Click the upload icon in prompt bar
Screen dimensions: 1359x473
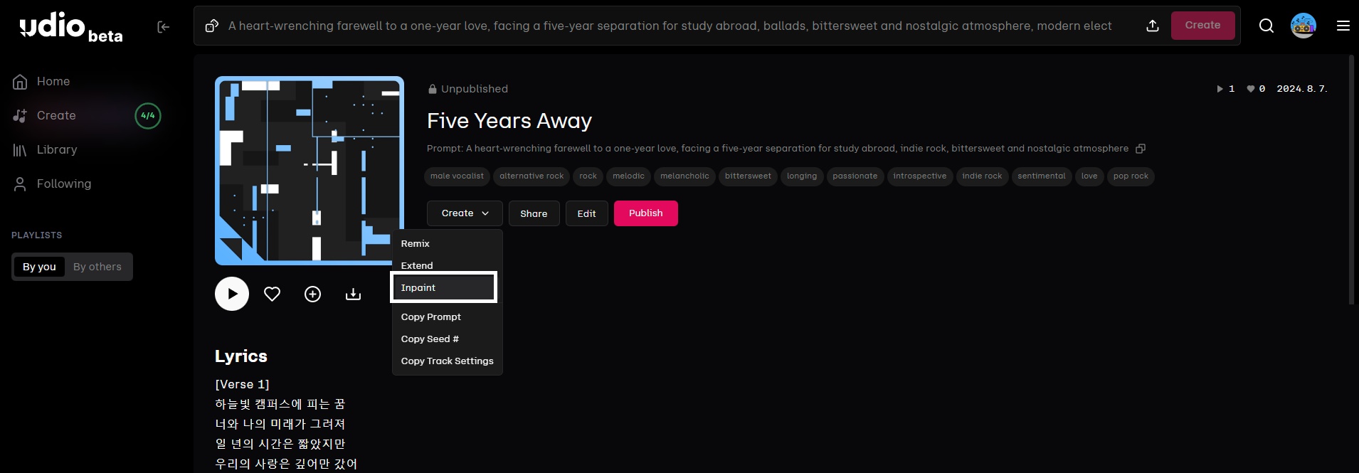click(x=1152, y=26)
